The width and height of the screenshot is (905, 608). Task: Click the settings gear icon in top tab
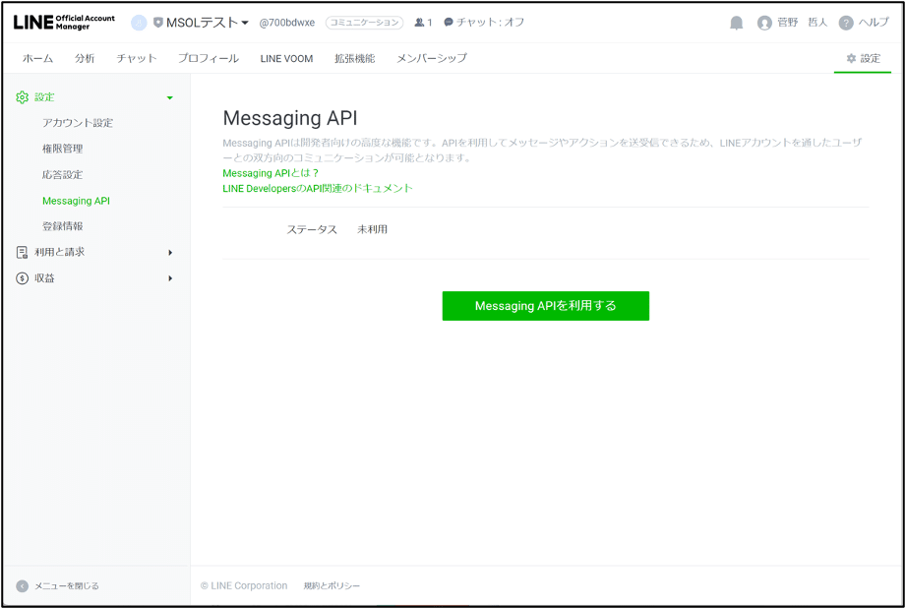[x=851, y=59]
